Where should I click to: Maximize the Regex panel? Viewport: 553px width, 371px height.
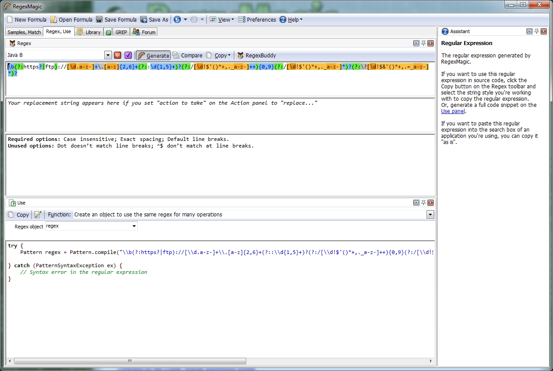[416, 43]
